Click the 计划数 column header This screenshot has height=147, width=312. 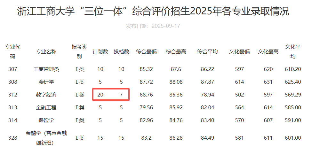coord(100,52)
